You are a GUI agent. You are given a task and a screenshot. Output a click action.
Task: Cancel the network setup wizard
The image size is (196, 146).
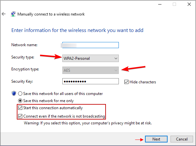tap(182, 139)
